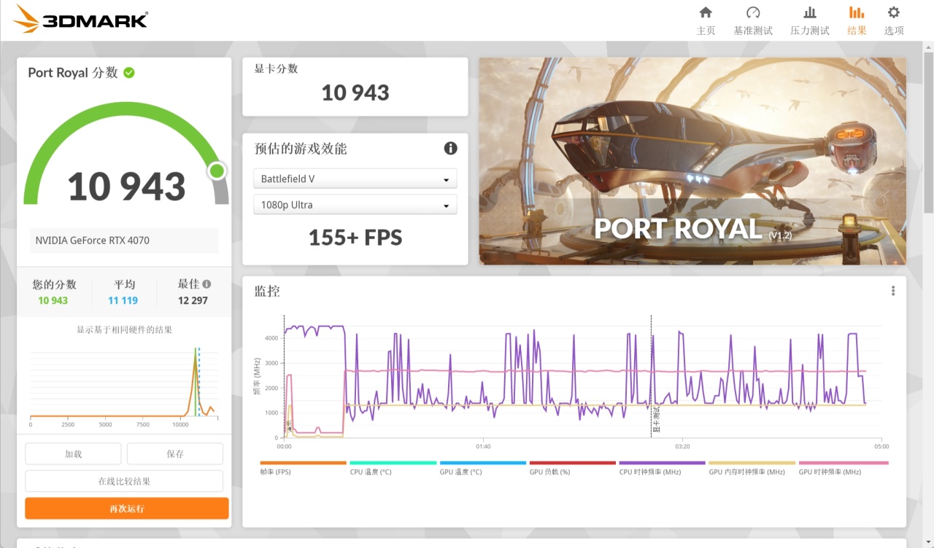
Task: Click the 3DMark logo
Action: coord(80,20)
